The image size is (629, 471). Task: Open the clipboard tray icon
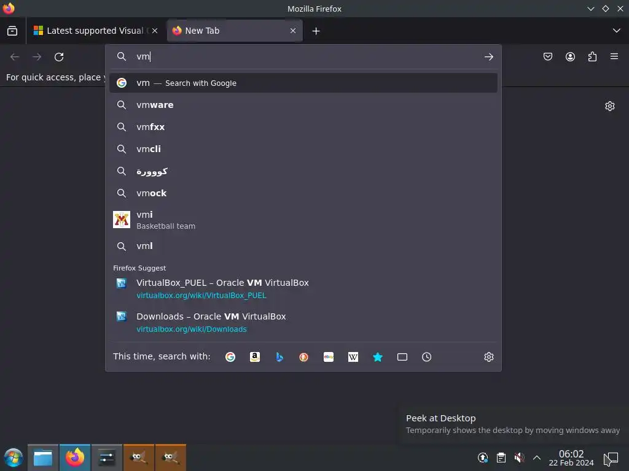[x=501, y=458]
